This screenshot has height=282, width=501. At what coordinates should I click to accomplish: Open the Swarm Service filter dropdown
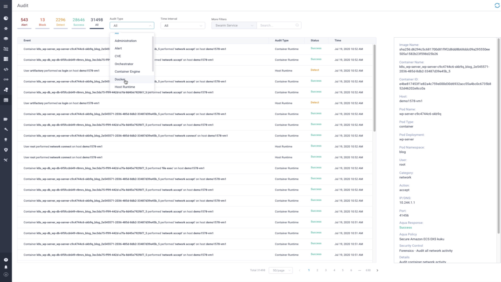click(234, 25)
